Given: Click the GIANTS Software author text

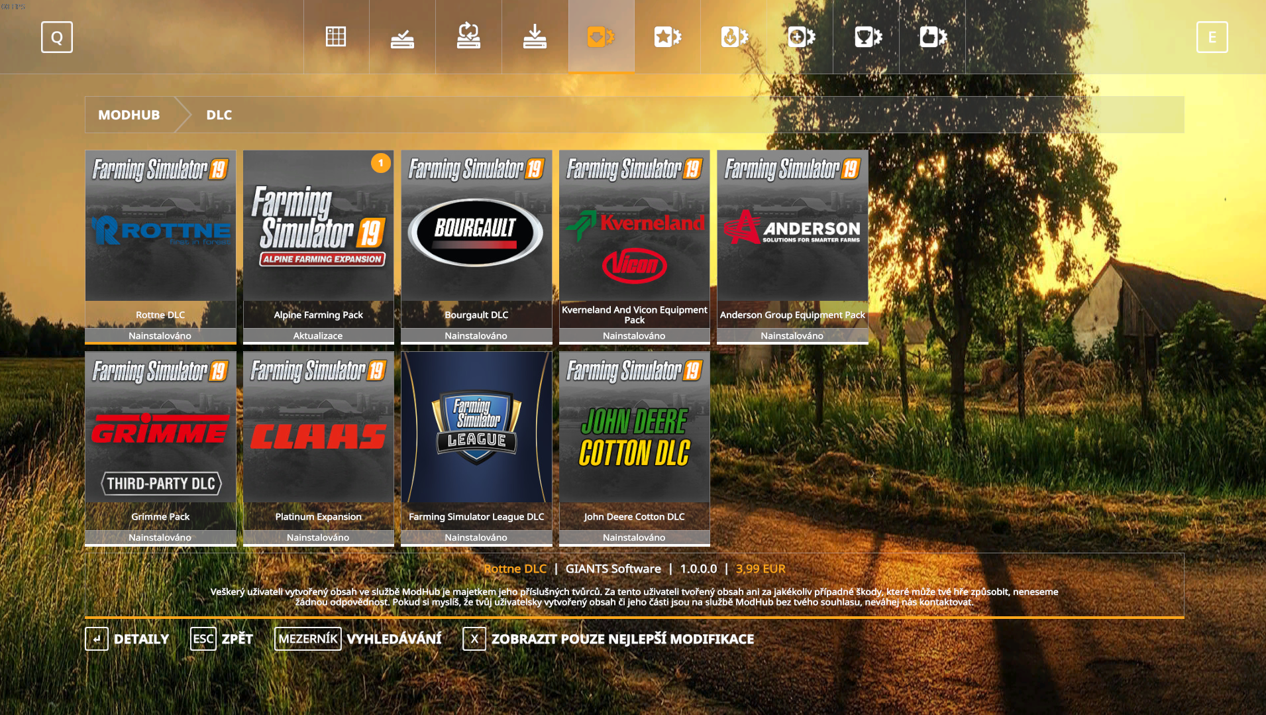Looking at the screenshot, I should tap(613, 569).
